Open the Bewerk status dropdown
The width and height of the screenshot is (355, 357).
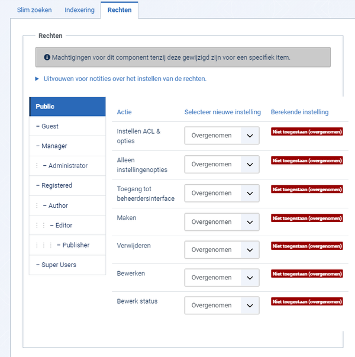[x=222, y=305]
